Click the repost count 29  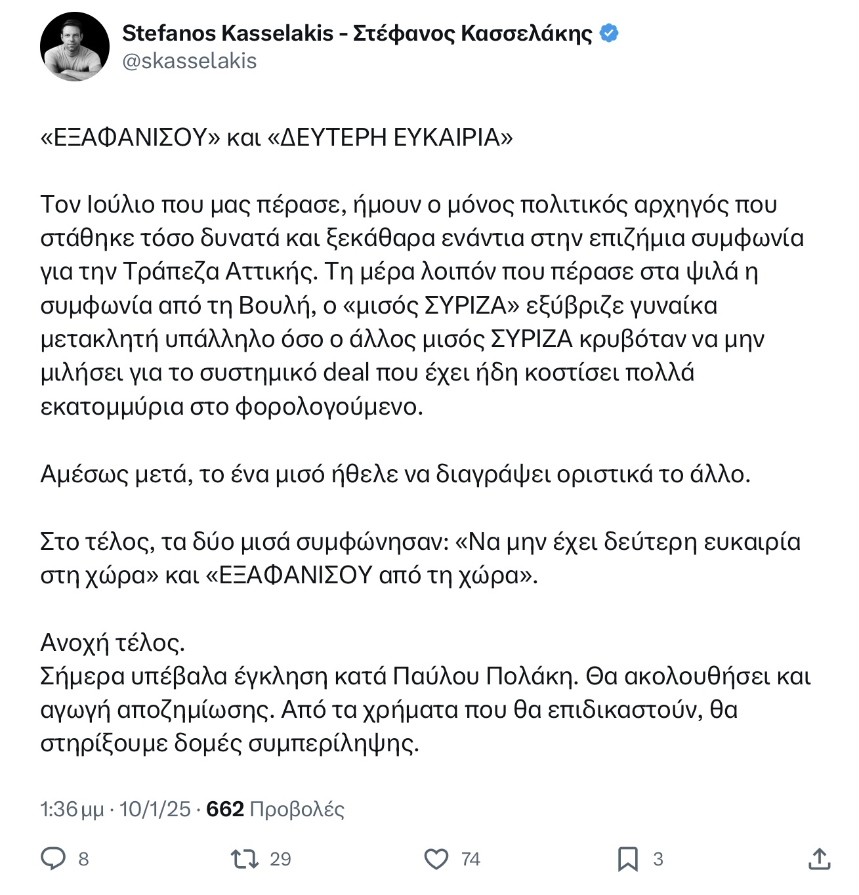click(280, 860)
